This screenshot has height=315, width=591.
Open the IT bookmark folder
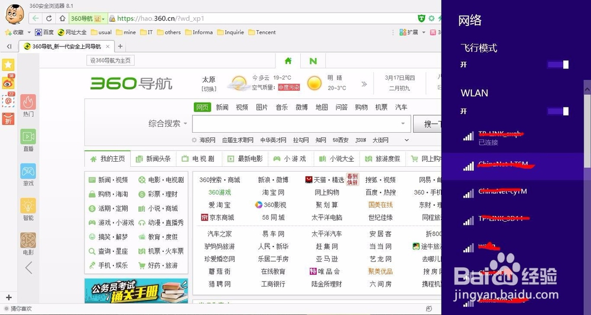(x=146, y=32)
